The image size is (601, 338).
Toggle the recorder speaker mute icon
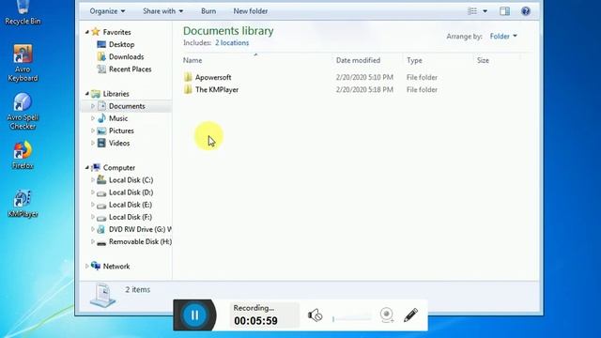(x=316, y=315)
